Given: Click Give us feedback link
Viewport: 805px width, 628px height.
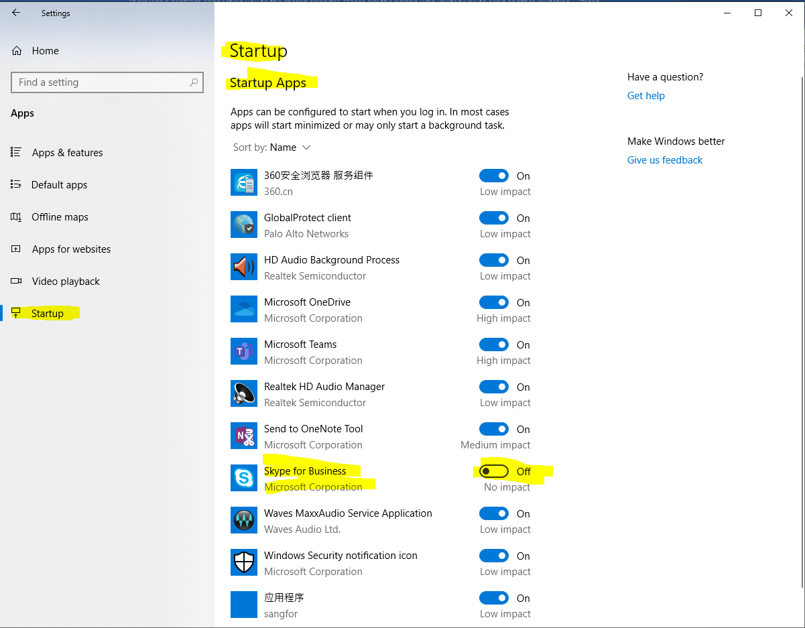Looking at the screenshot, I should click(x=665, y=160).
